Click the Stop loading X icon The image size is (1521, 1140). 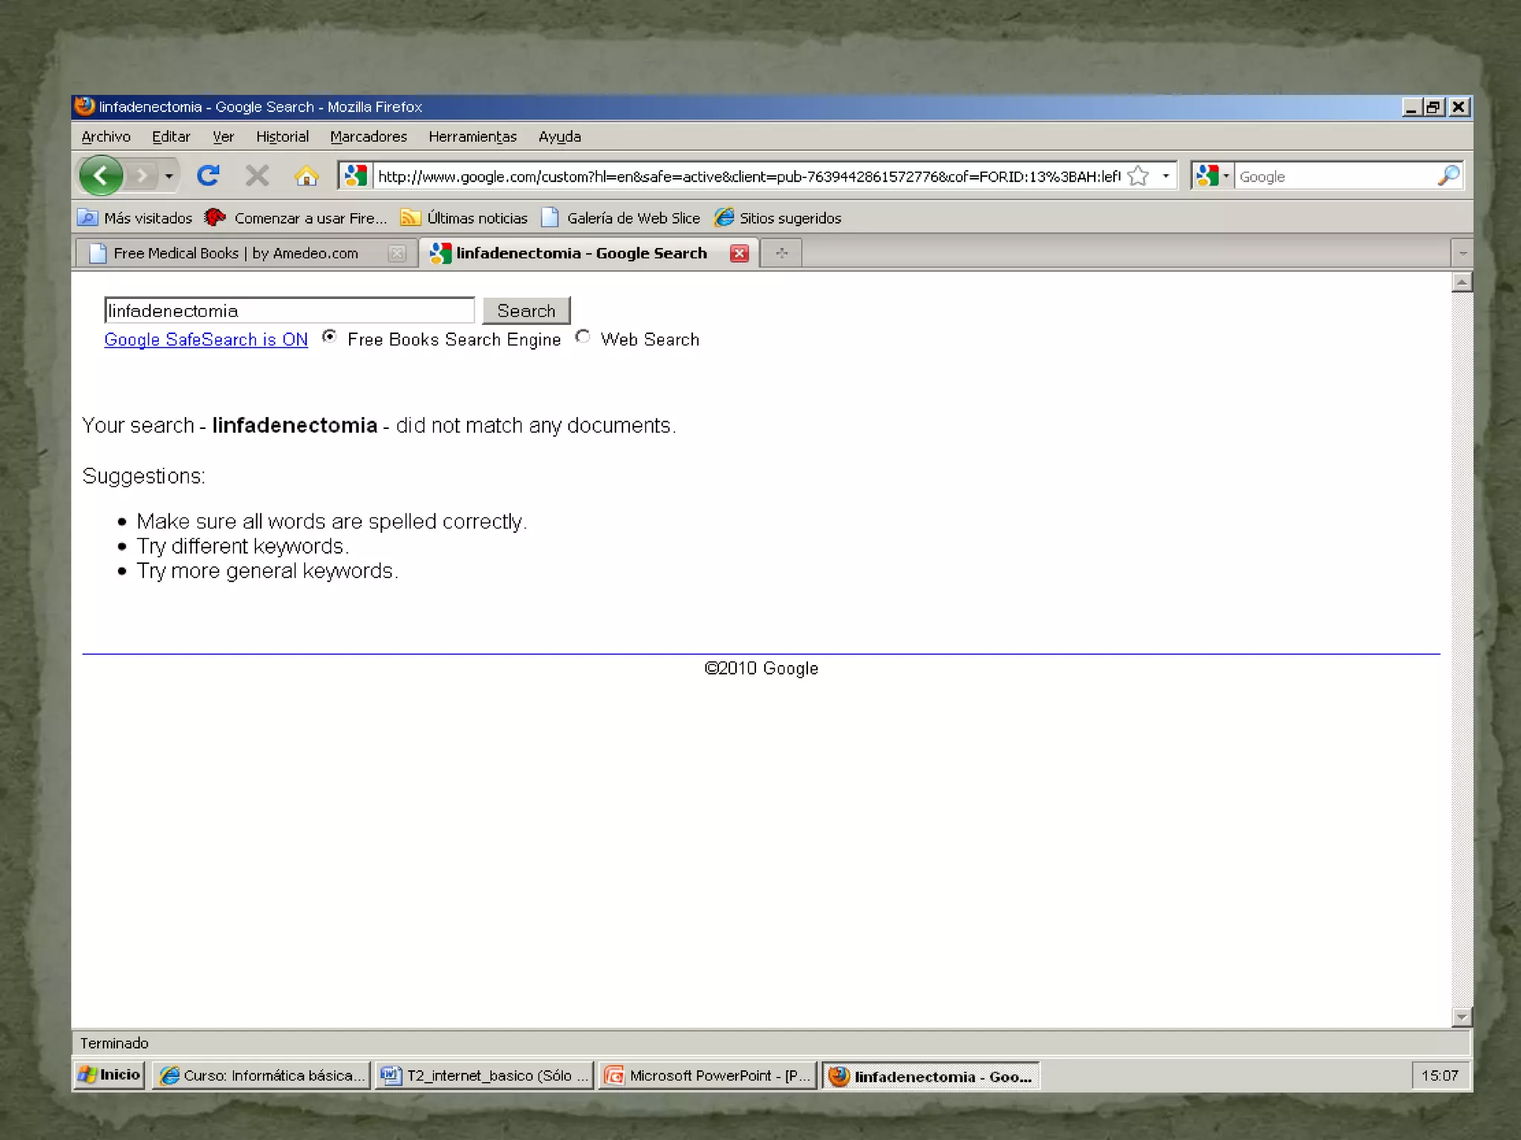(257, 176)
